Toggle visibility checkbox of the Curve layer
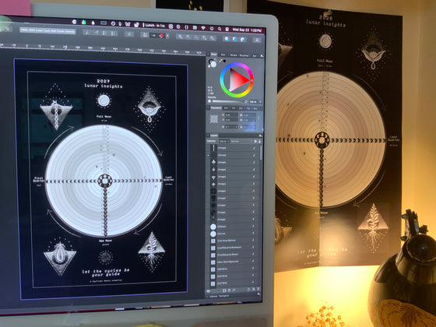Image resolution: width=436 pixels, height=327 pixels. coord(253,234)
